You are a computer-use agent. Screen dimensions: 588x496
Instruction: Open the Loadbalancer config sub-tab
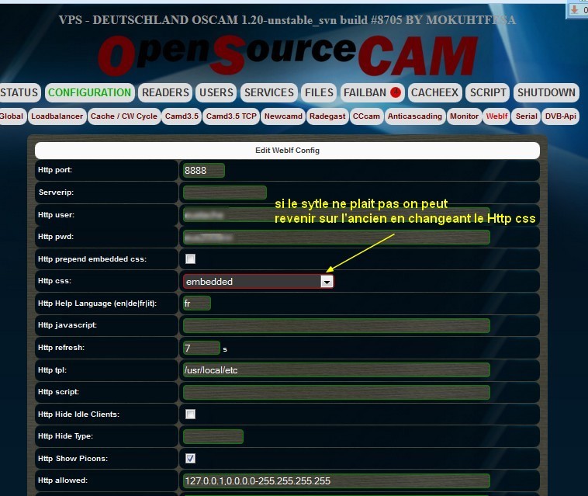57,116
